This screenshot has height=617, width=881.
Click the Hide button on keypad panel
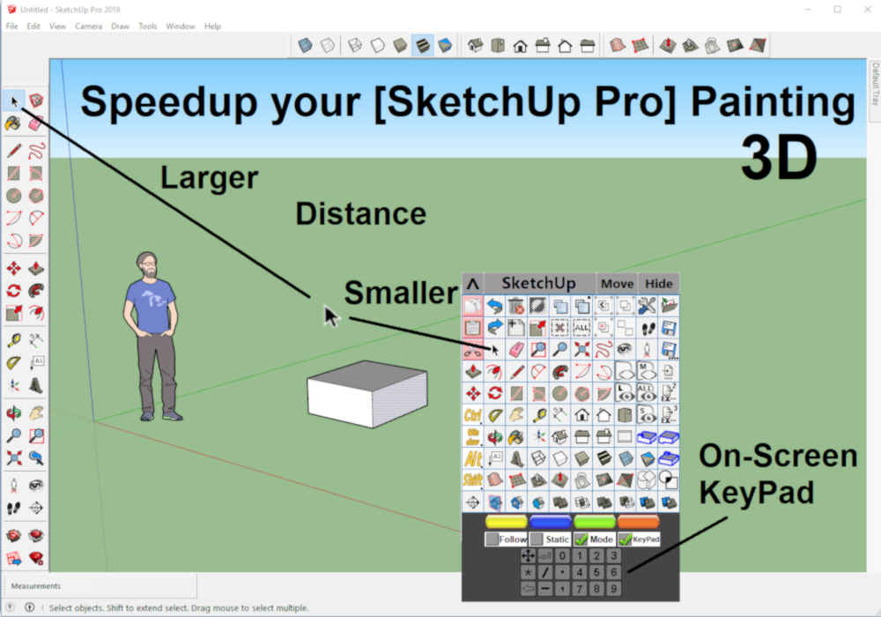coord(658,284)
